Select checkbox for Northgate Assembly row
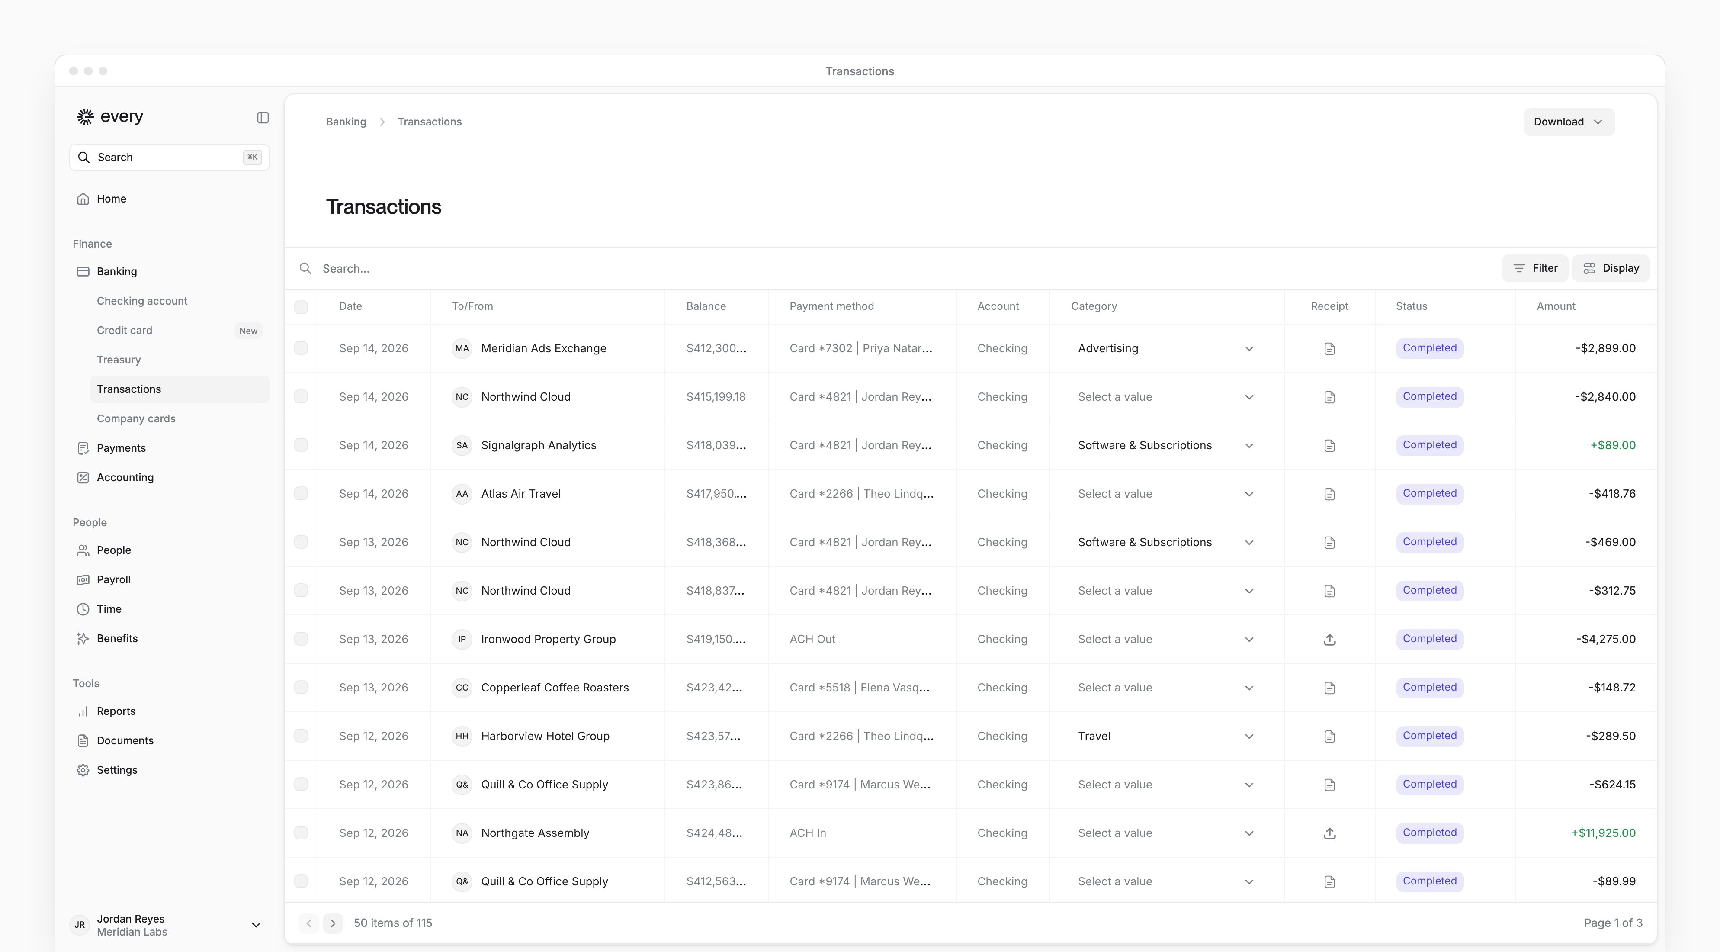 [x=301, y=833]
